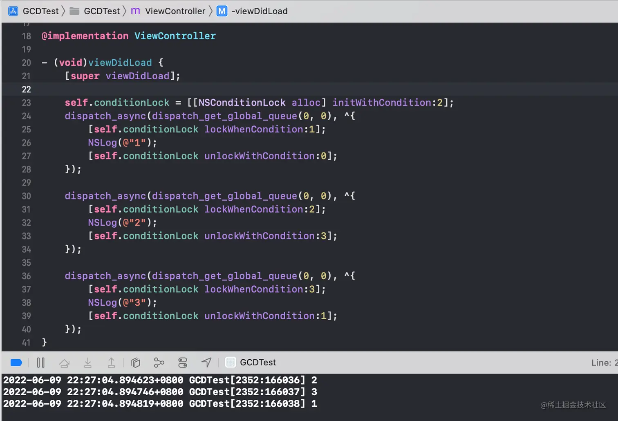Click dispatch_async call on line 30
The height and width of the screenshot is (421, 618).
[105, 196]
